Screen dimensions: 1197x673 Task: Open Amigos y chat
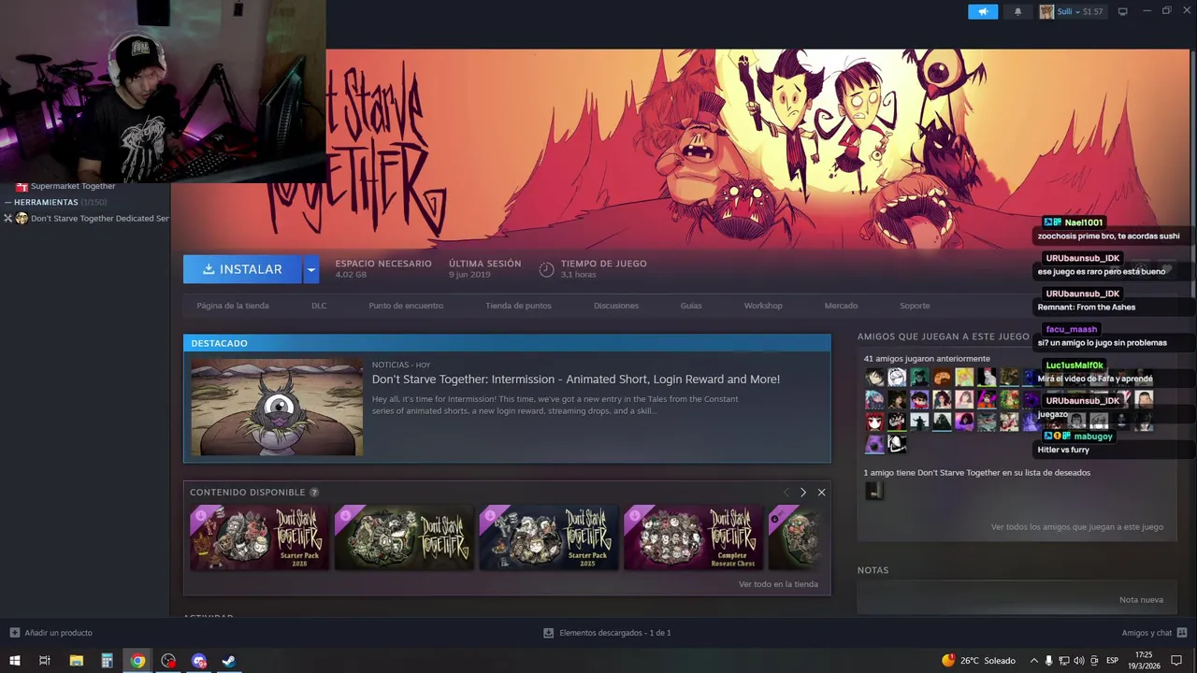tap(1154, 633)
